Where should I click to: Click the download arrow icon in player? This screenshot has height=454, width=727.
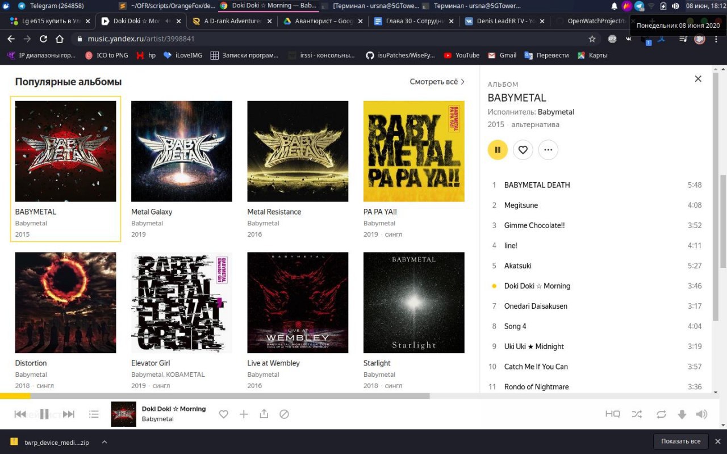tap(682, 415)
